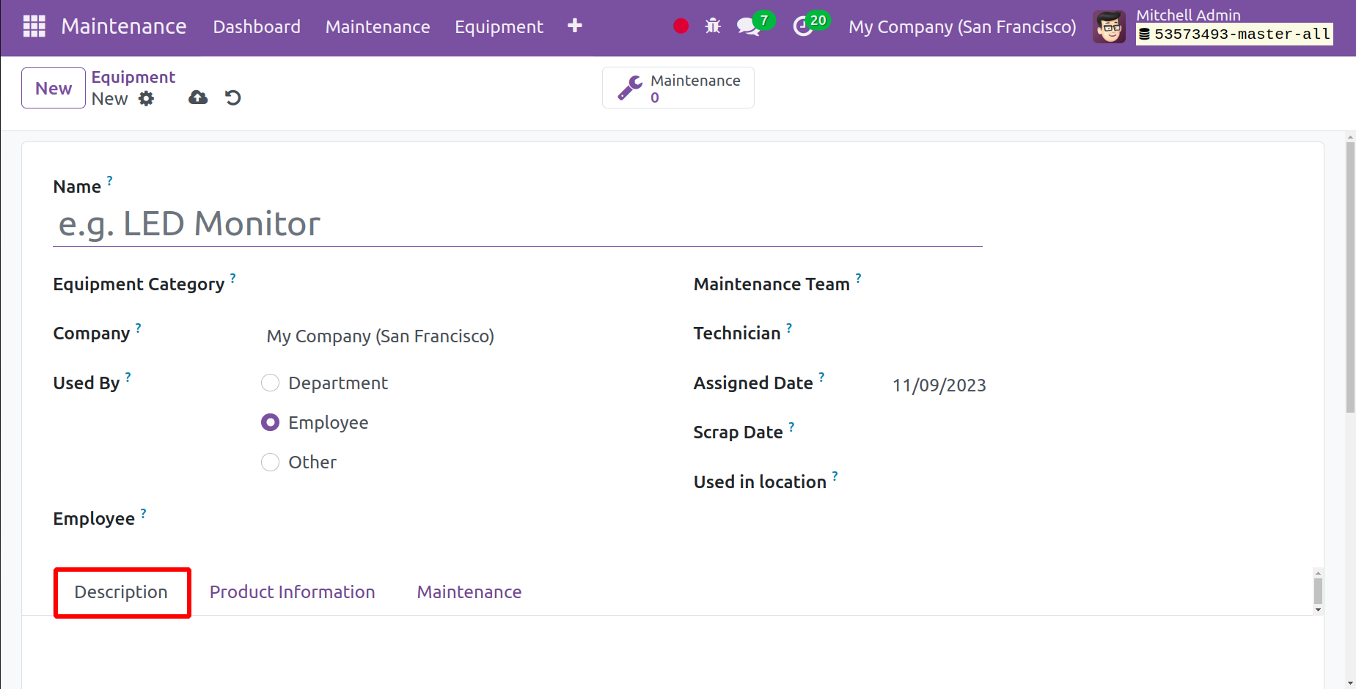Screen dimensions: 1356x689
Task: Open the Maintenance menu in navbar
Action: [378, 27]
